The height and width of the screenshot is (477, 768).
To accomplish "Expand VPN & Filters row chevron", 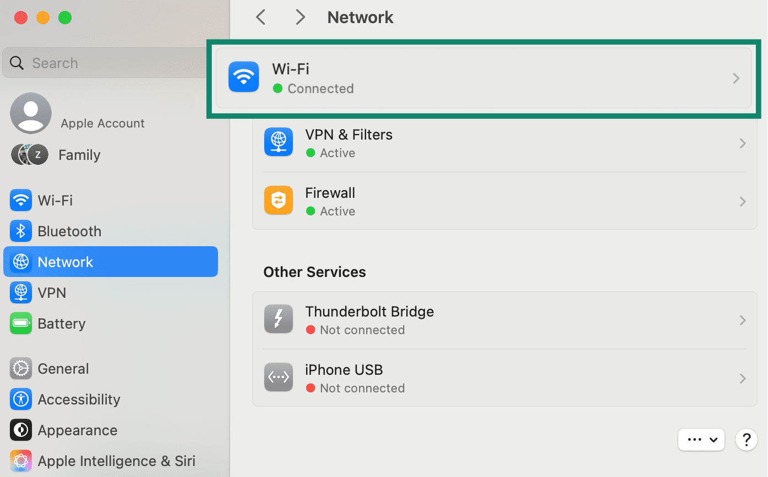I will click(x=743, y=143).
